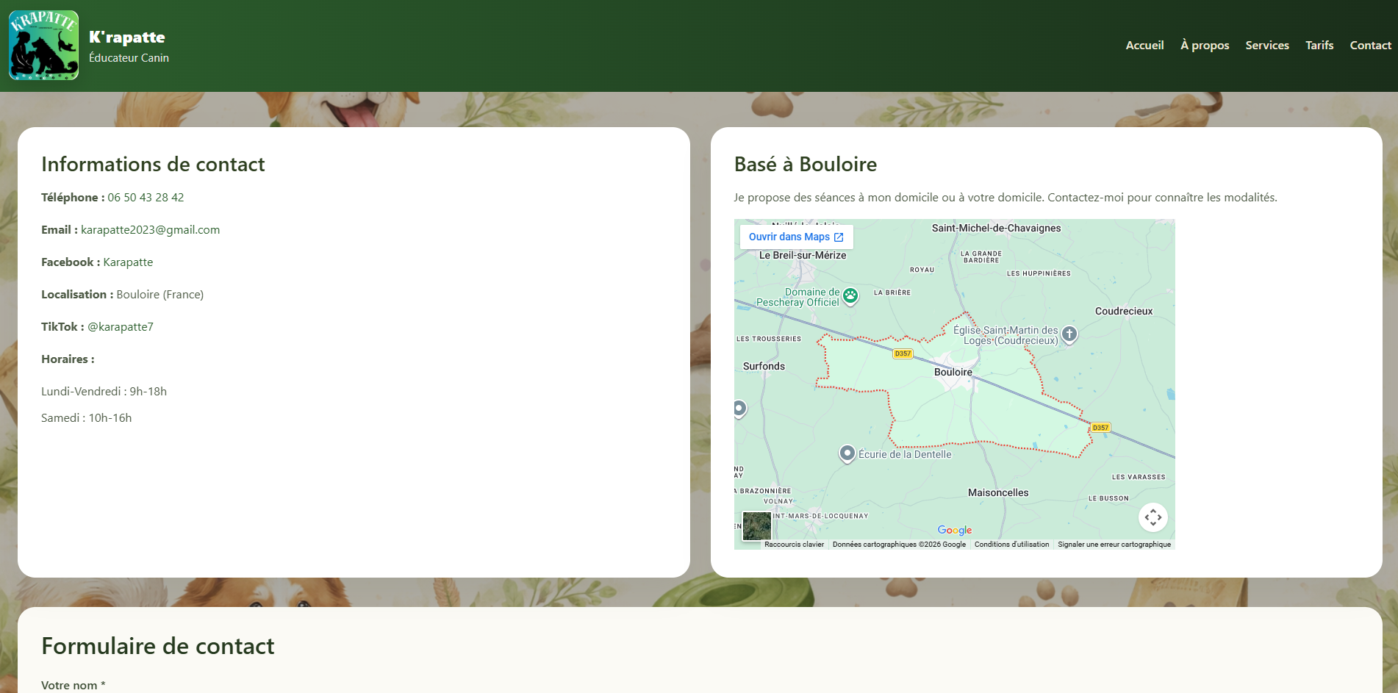Click the 'Lundi-Vendredi : 9h-18h' text

(104, 392)
